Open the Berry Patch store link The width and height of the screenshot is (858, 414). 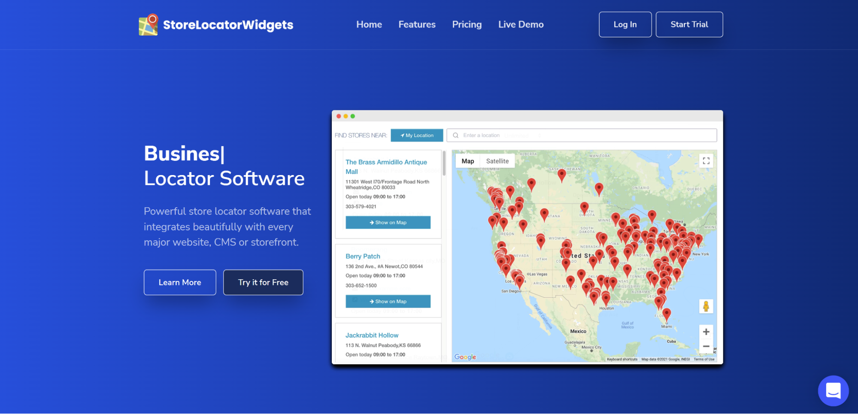[x=363, y=256]
